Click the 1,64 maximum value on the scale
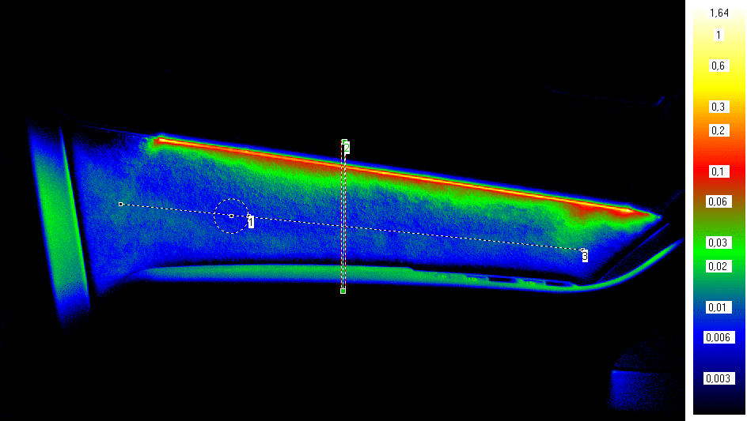Viewport: 747px width, 421px height. pyautogui.click(x=719, y=13)
